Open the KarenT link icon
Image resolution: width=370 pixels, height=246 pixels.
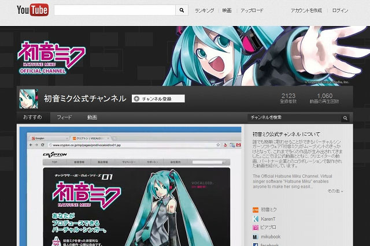point(256,218)
